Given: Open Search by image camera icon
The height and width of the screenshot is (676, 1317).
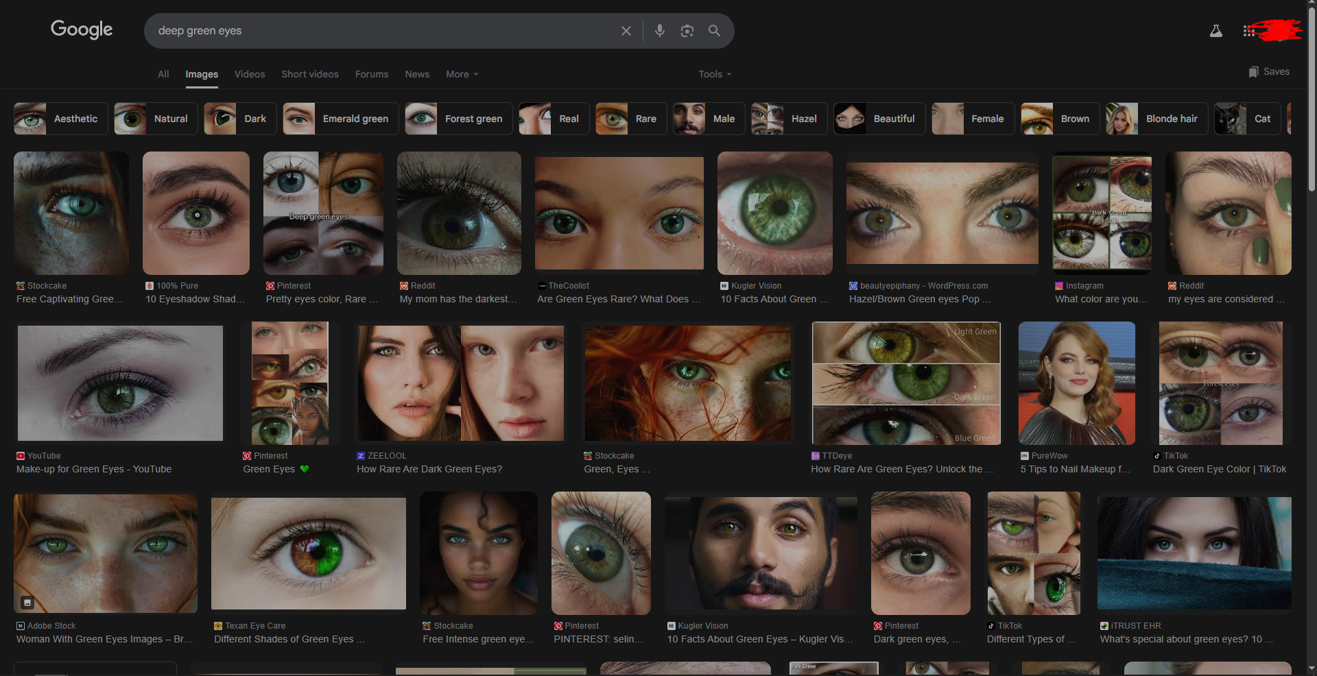Looking at the screenshot, I should [x=687, y=31].
